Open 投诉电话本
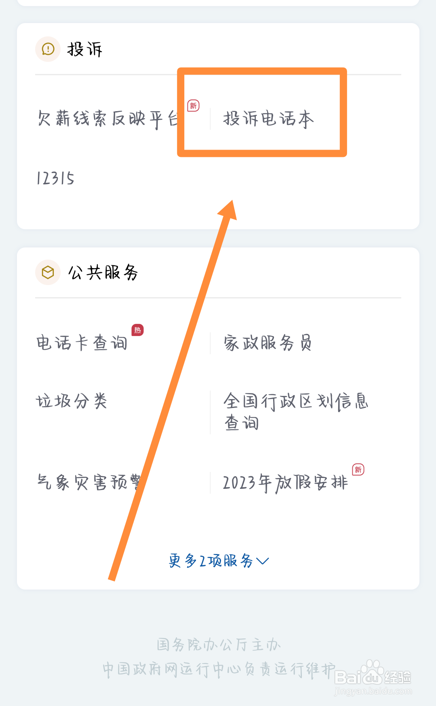436x706 pixels. [x=268, y=119]
